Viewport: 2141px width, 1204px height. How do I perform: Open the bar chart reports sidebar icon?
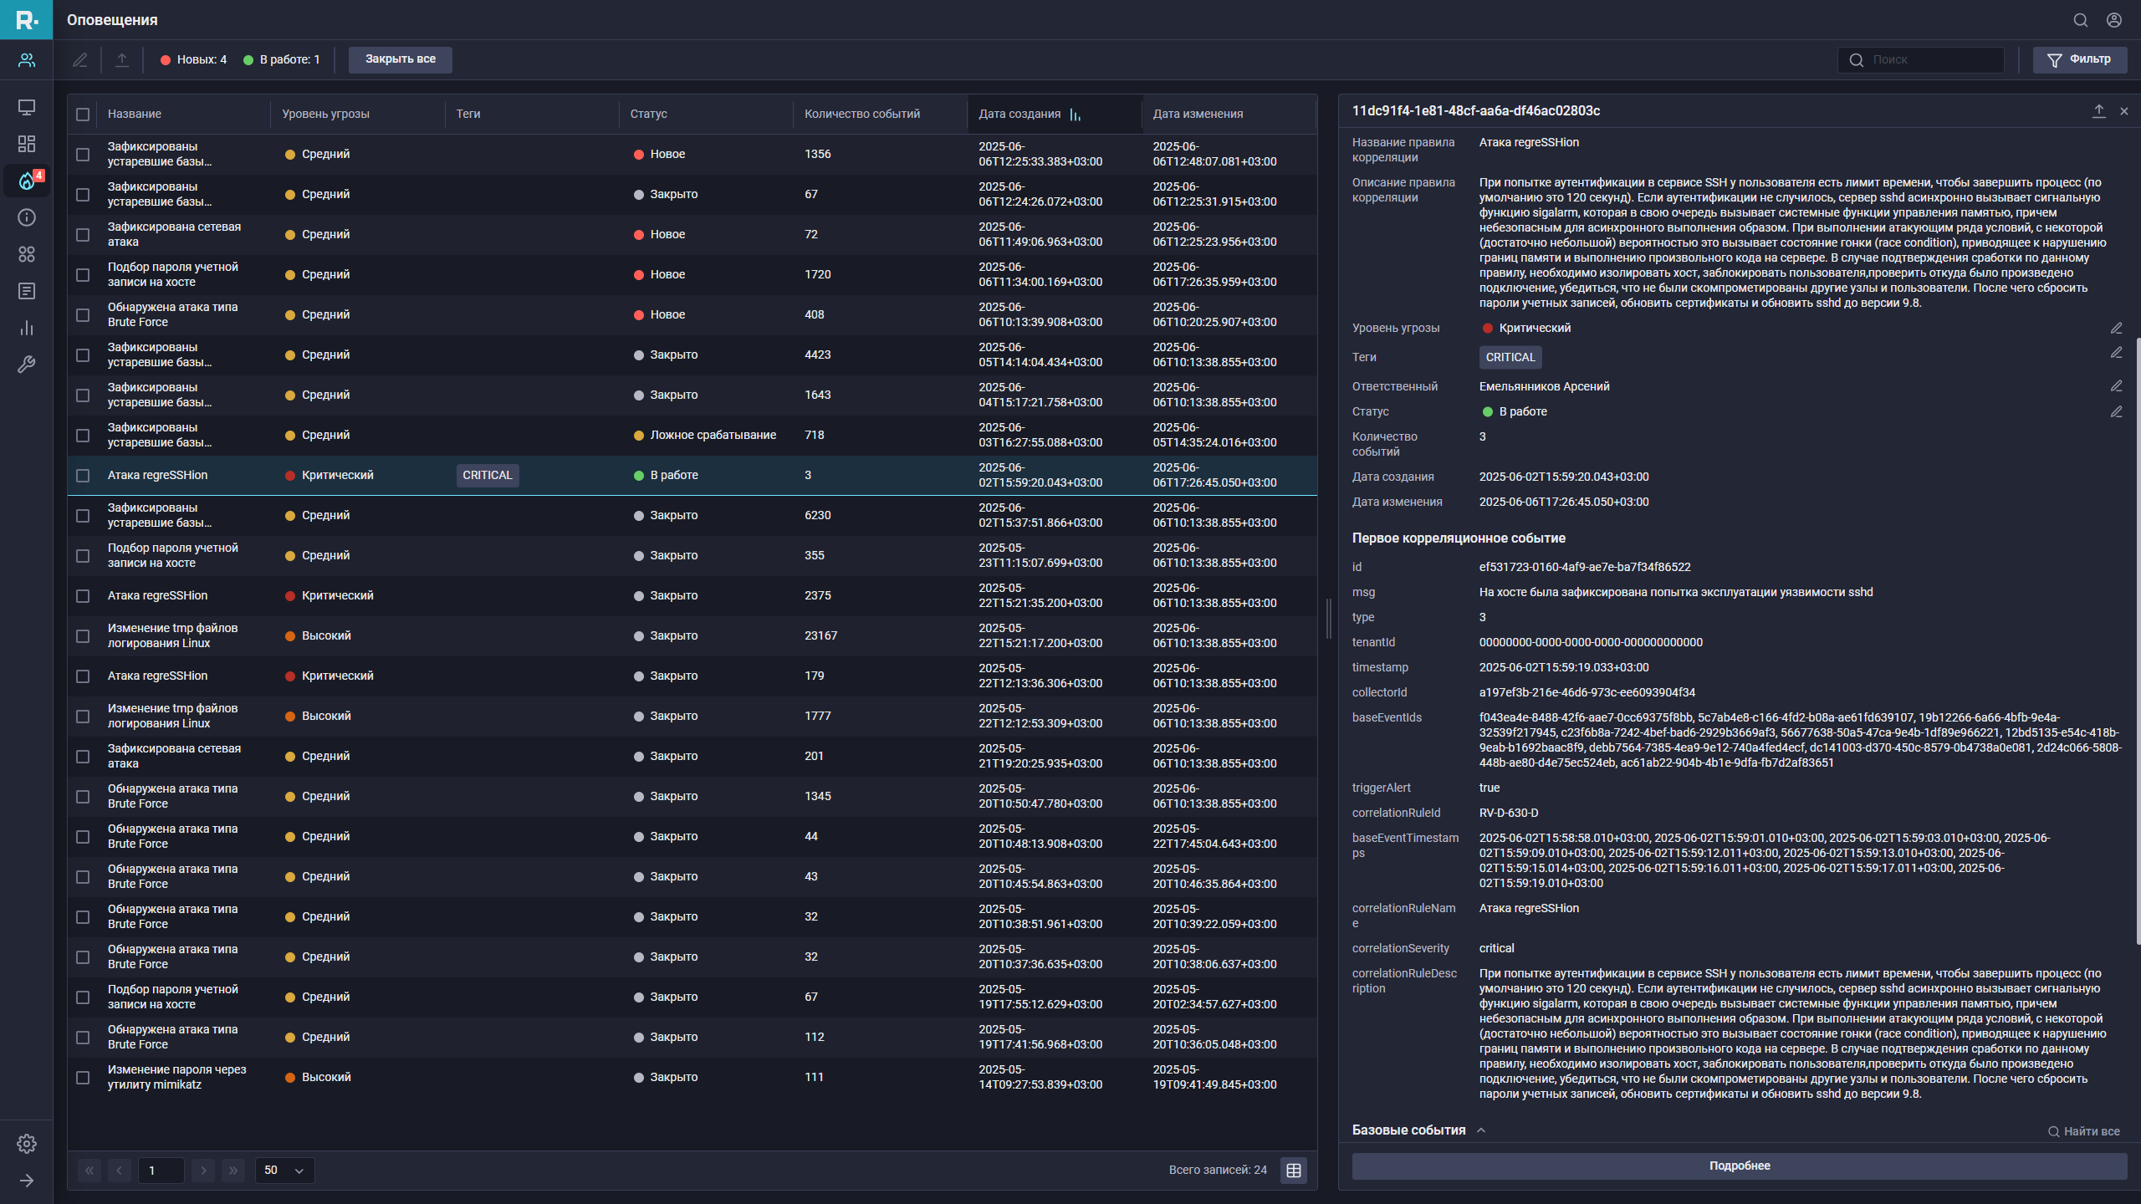tap(27, 328)
